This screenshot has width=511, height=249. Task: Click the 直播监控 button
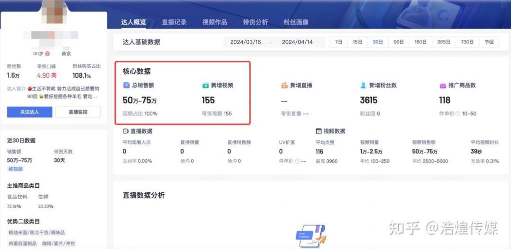coord(78,112)
